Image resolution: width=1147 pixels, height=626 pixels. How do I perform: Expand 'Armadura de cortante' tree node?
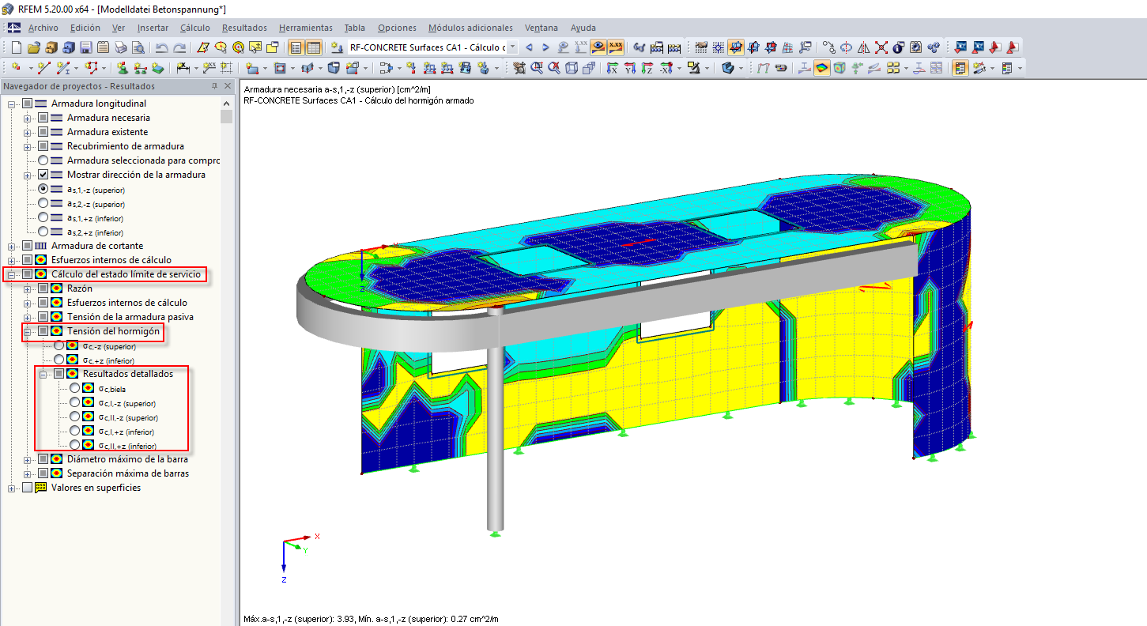(x=12, y=246)
